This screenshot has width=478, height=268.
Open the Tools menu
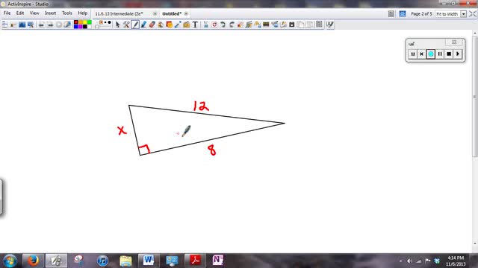click(x=66, y=13)
